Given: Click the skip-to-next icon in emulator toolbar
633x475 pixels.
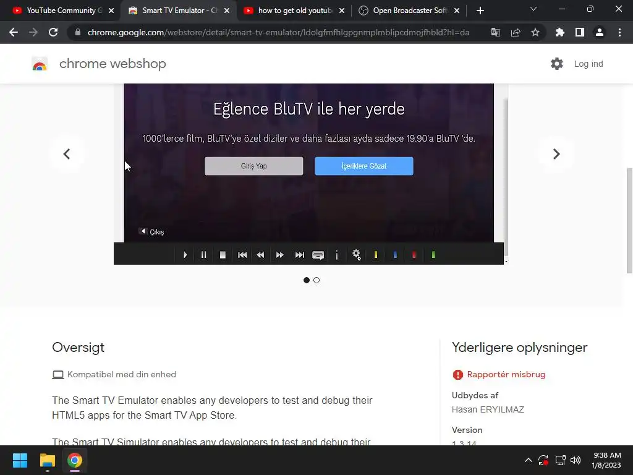Looking at the screenshot, I should pyautogui.click(x=300, y=255).
